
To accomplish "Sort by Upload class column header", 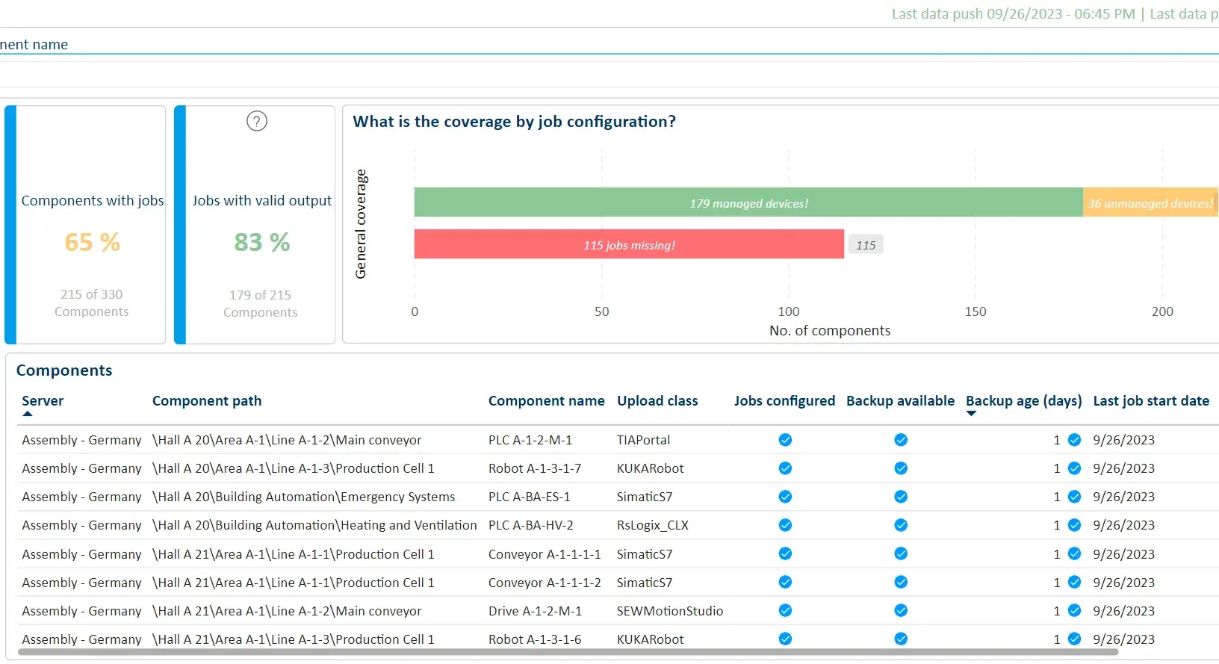I will point(657,401).
